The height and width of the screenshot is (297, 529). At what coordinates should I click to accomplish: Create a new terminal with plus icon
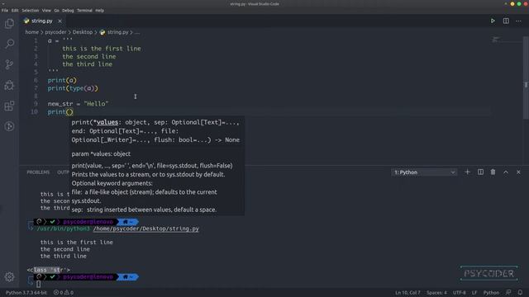[467, 172]
